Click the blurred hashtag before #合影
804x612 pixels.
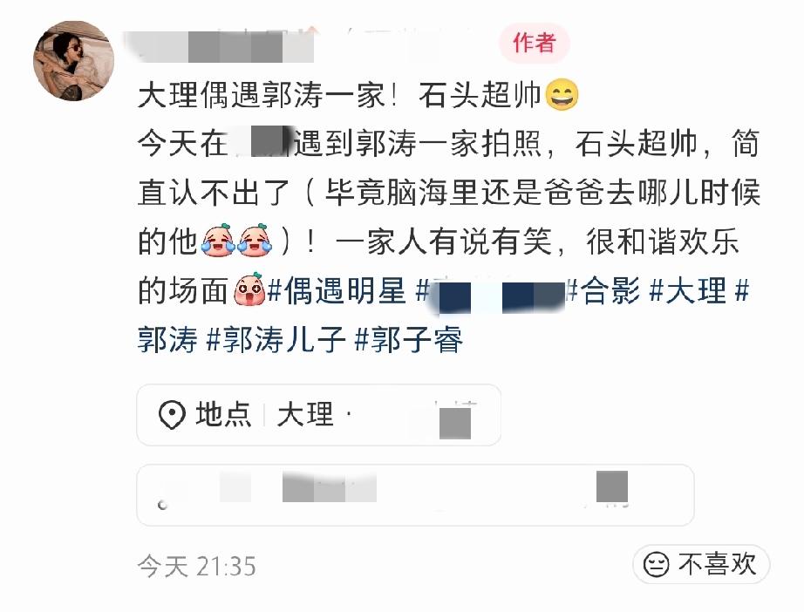(491, 293)
